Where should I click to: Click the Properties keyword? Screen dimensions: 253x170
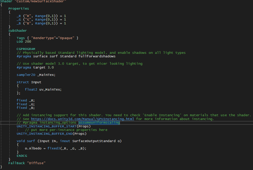coord(19,9)
